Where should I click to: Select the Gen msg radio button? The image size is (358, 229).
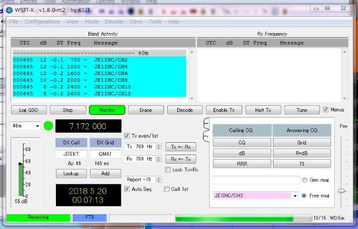tap(305, 180)
